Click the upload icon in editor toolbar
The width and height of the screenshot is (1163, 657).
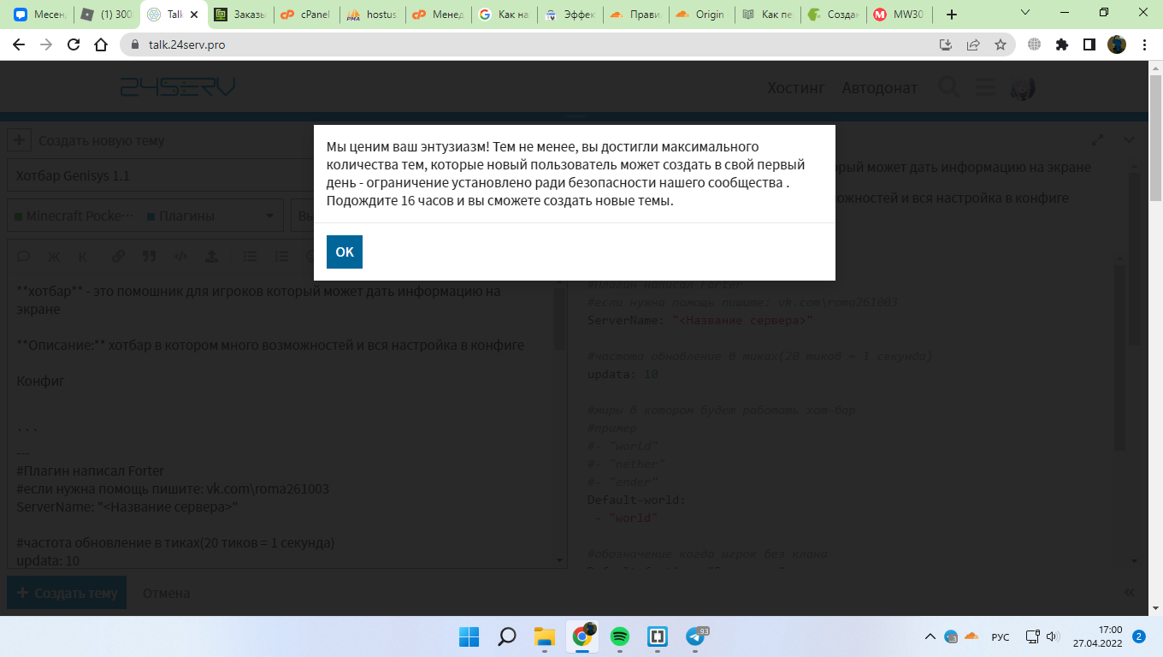[211, 256]
